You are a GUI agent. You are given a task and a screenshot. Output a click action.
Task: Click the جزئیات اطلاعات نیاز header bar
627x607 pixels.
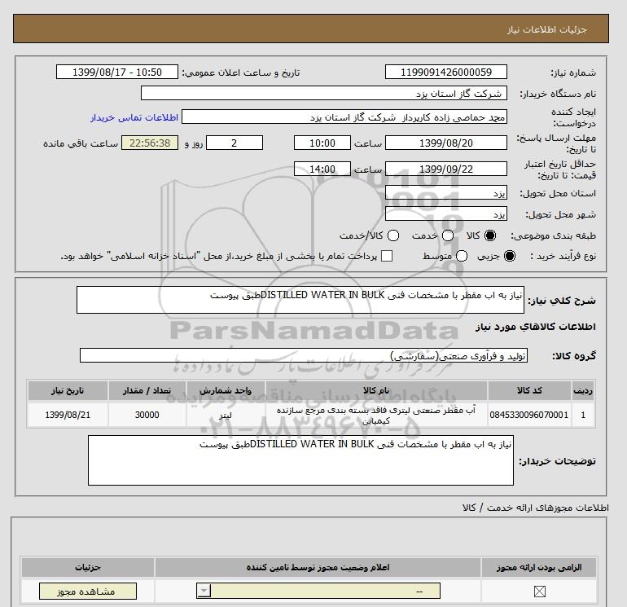click(311, 29)
